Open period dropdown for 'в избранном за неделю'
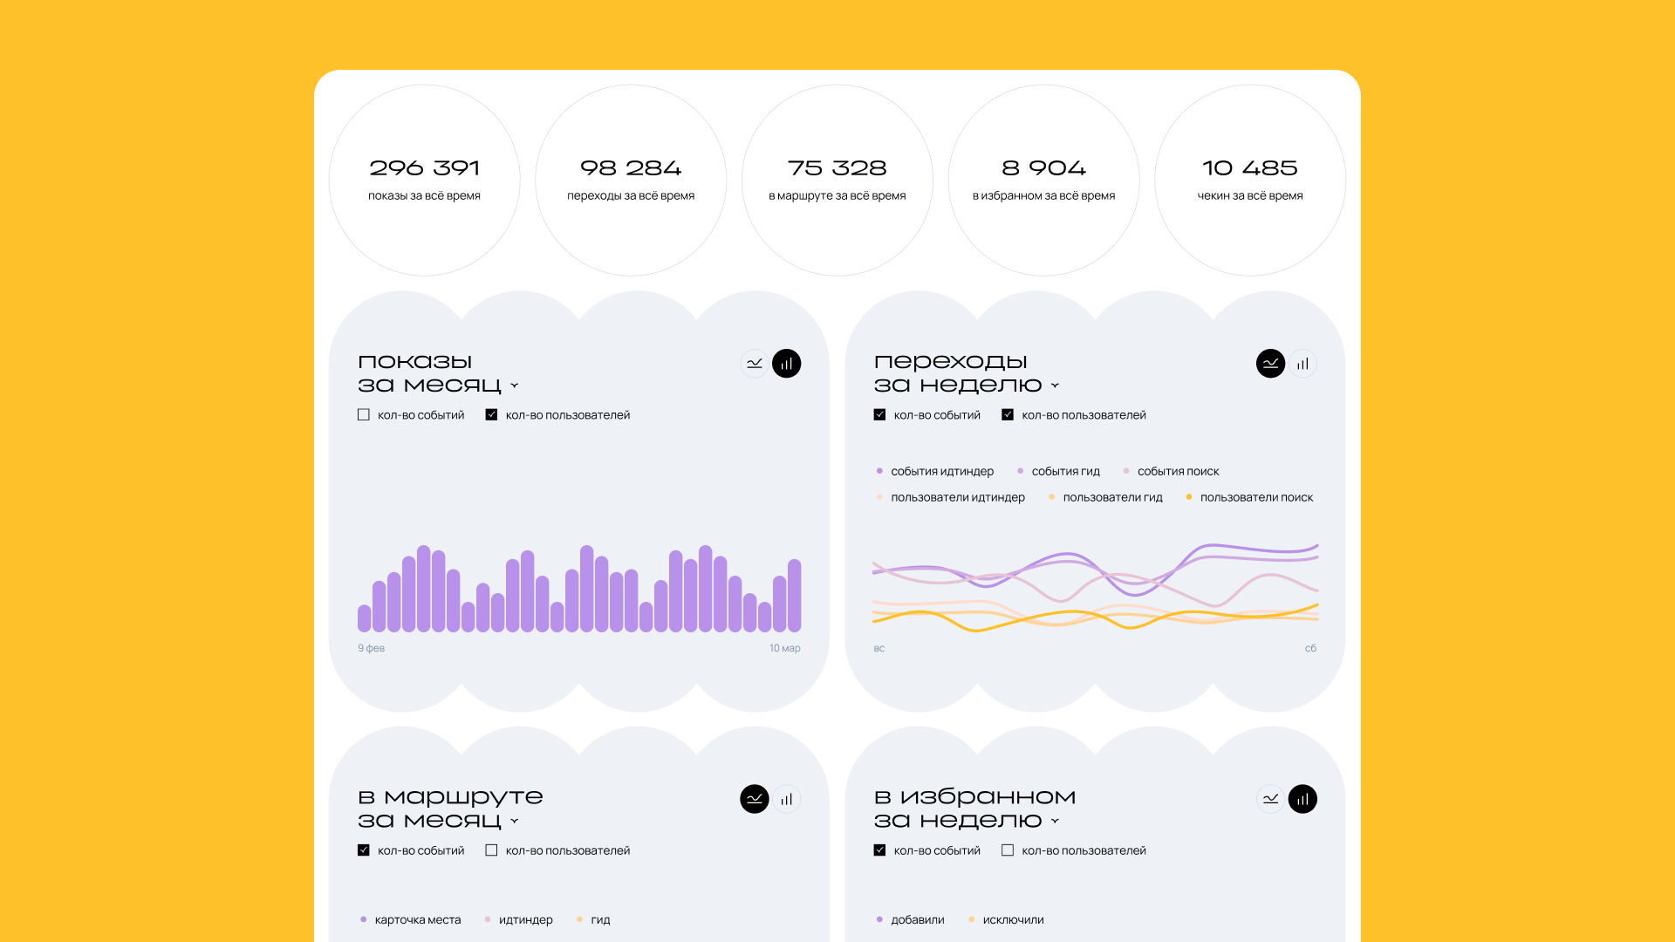1675x942 pixels. coord(1055,821)
